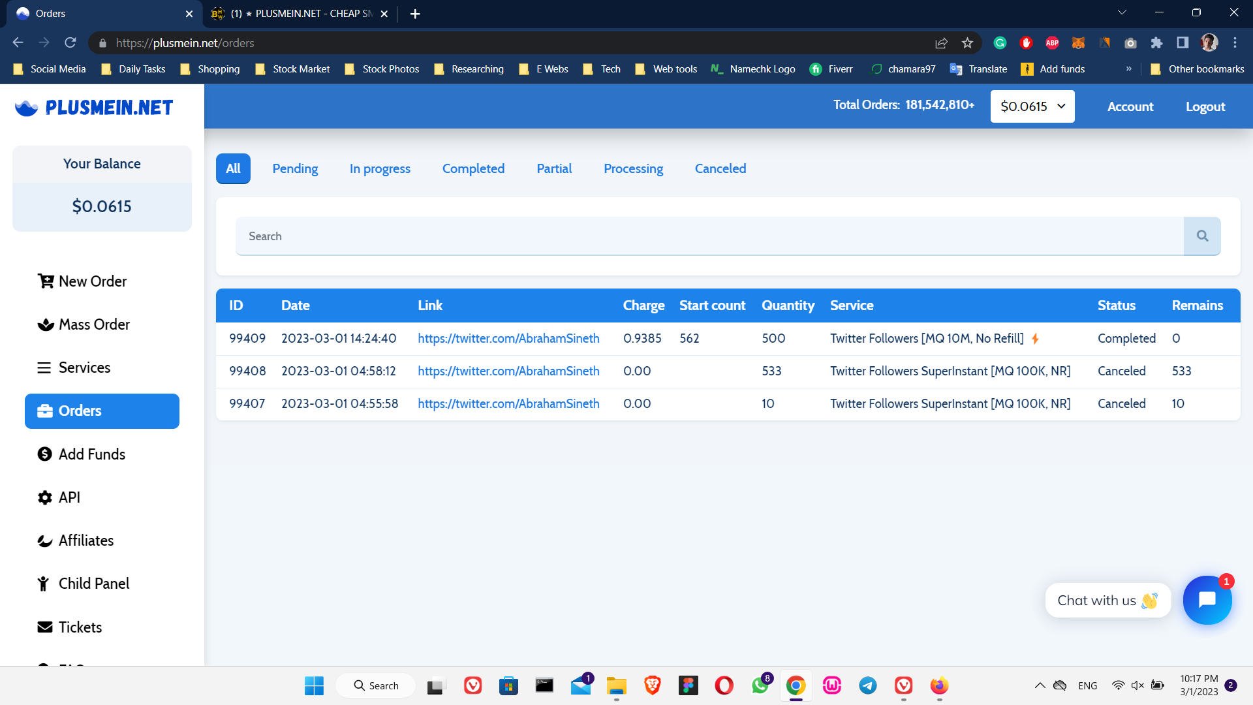Show Completed orders

pos(473,168)
